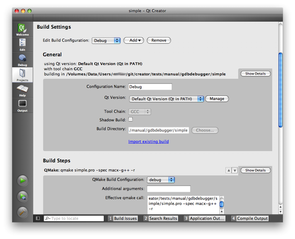295x239 pixels.
Task: Open Edit Build Configuration dropdown
Action: click(x=106, y=41)
